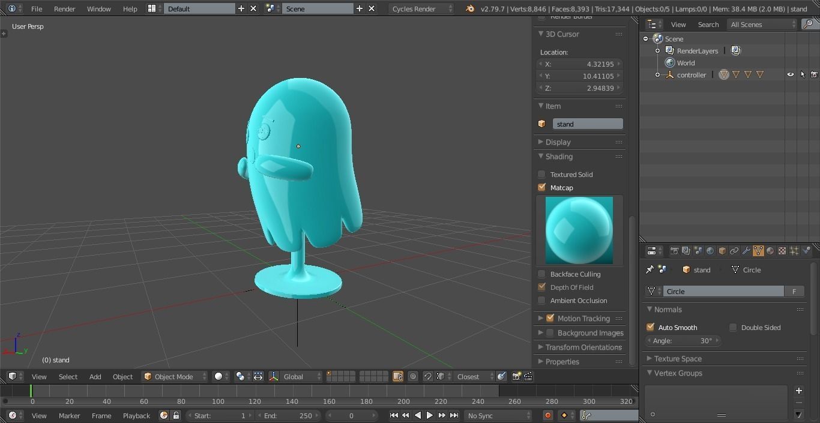Click the item name field 'stand'
The image size is (820, 423).
[x=588, y=124]
